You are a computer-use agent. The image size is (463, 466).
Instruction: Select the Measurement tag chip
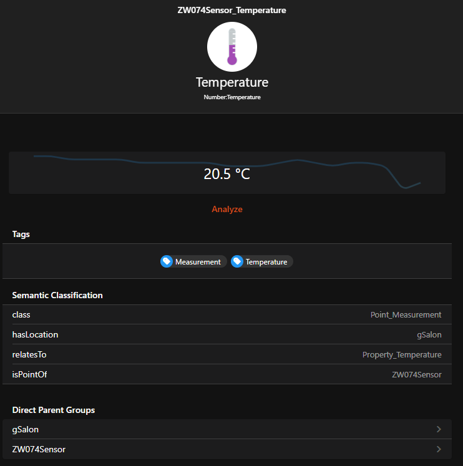(x=193, y=261)
